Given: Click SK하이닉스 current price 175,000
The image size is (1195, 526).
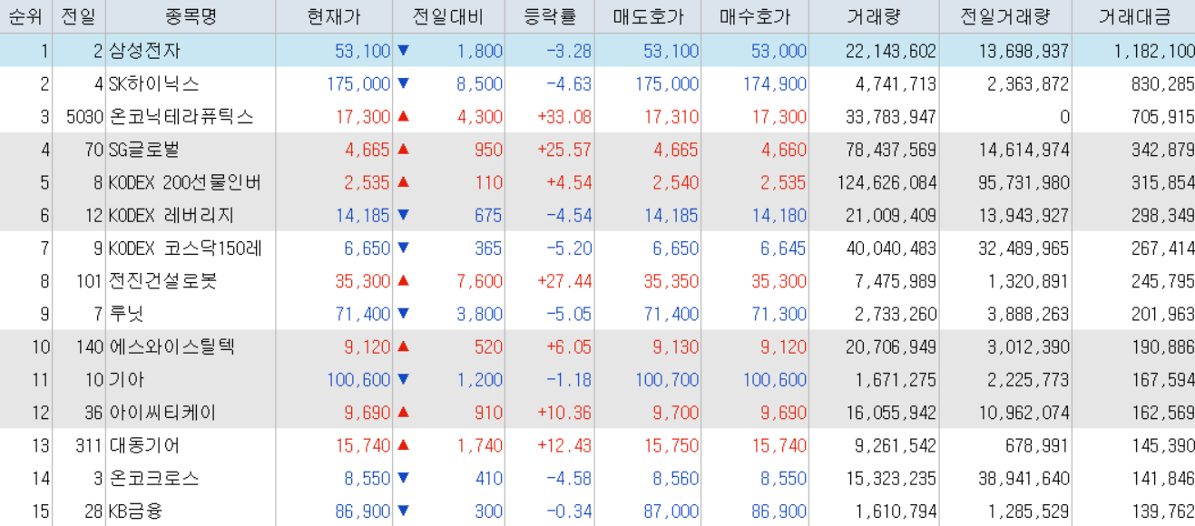Looking at the screenshot, I should (x=358, y=84).
